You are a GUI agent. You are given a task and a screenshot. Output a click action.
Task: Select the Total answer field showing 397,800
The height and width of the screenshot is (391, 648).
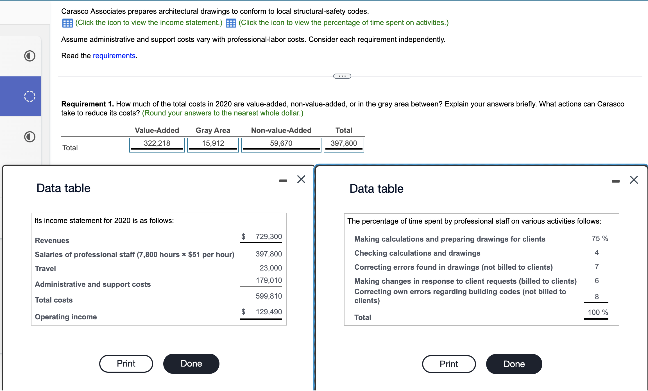(344, 144)
